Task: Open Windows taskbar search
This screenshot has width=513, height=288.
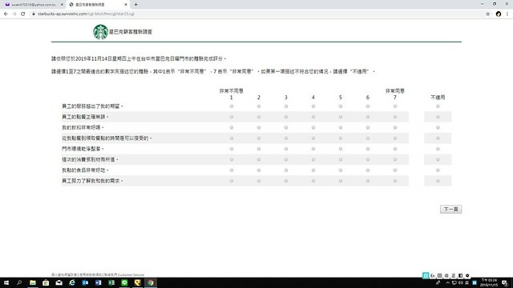Action: (x=19, y=282)
